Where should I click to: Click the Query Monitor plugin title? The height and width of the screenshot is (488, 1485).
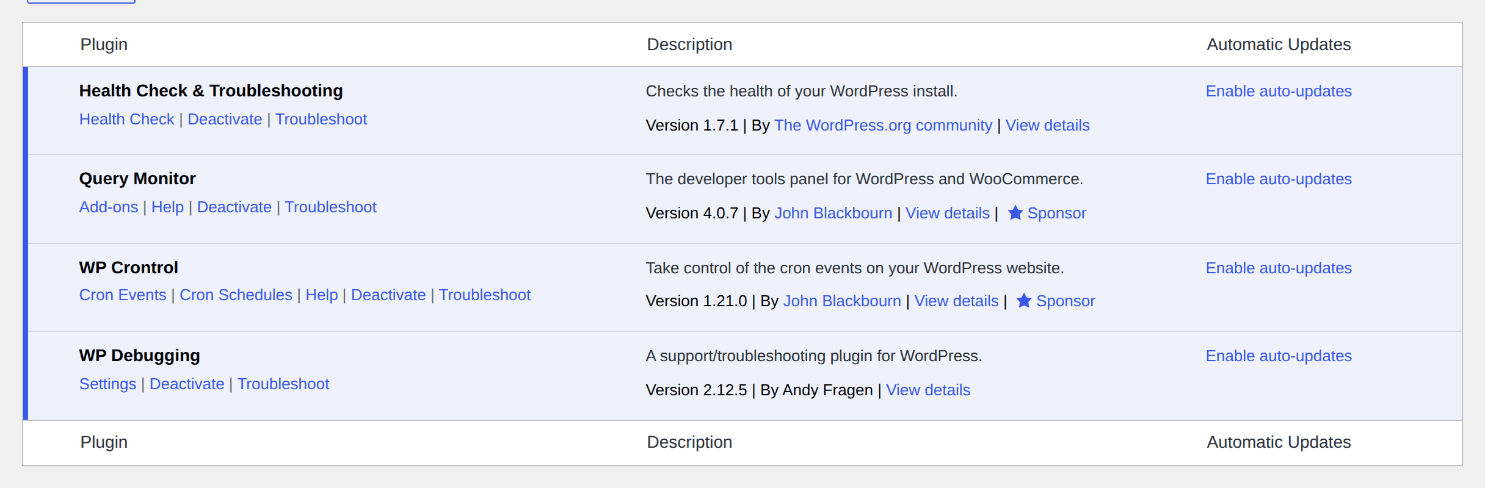pos(137,178)
